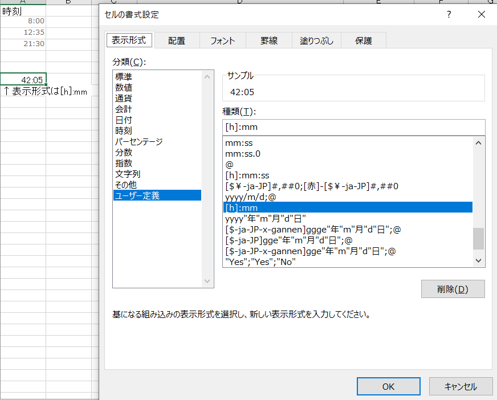Open the フォント tab

coord(222,40)
